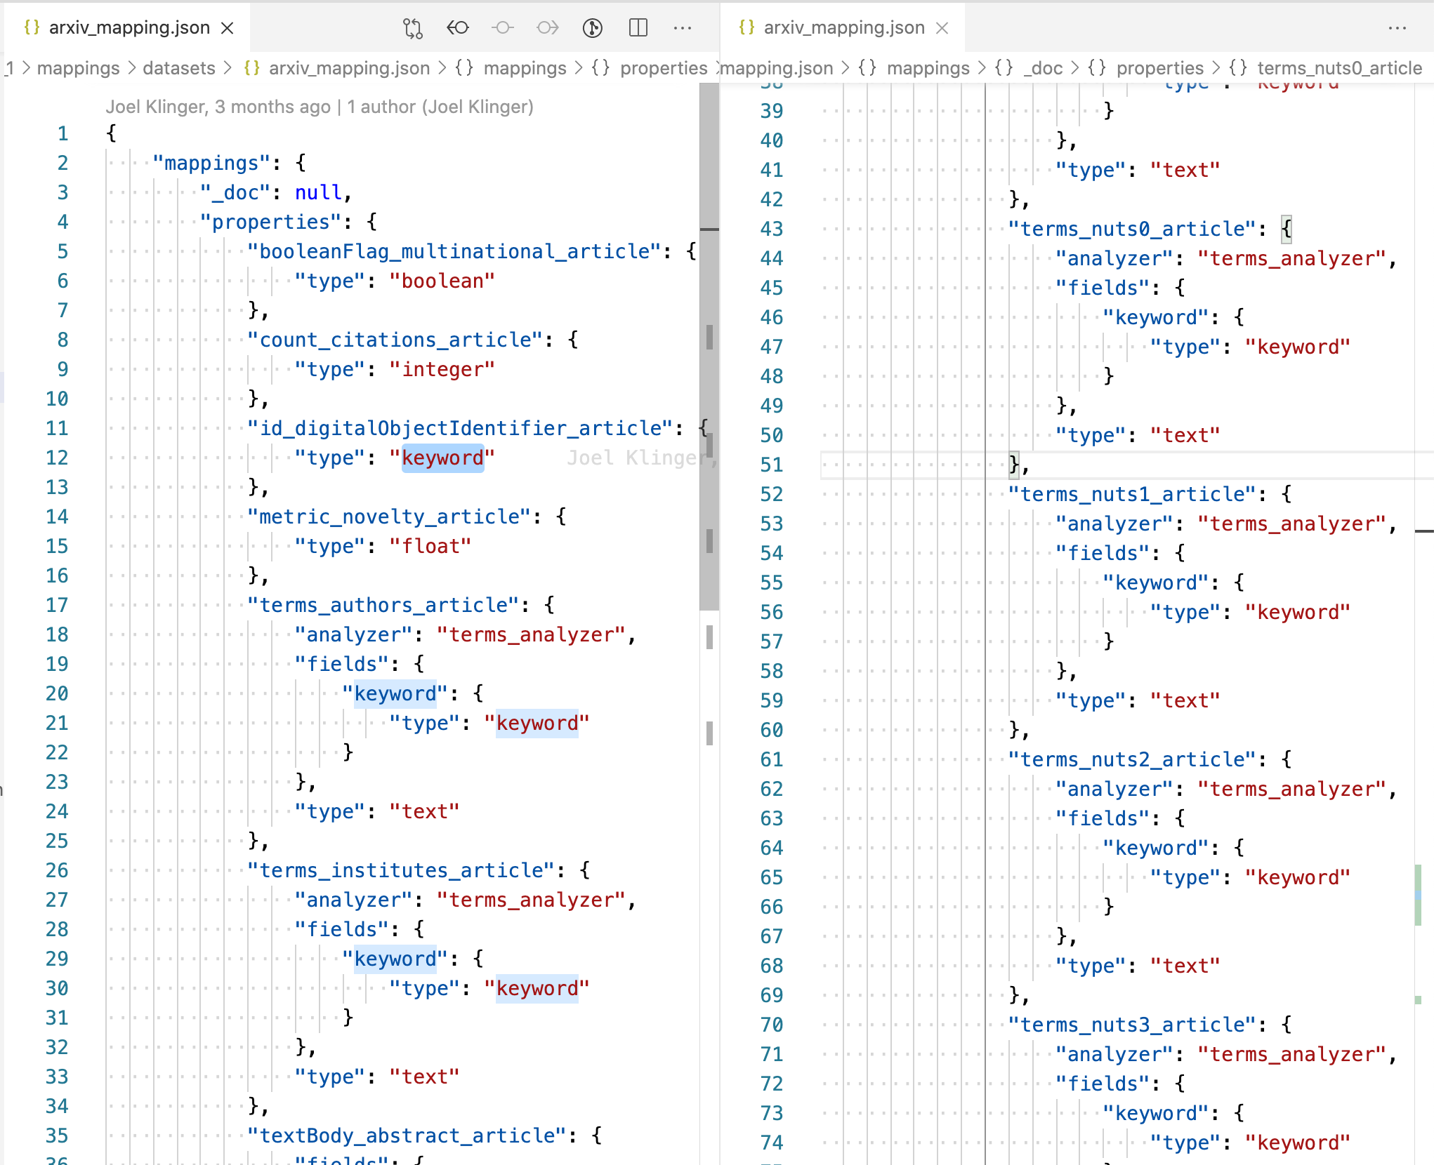Open the timeline/git graph icon in the toolbar

tap(593, 28)
